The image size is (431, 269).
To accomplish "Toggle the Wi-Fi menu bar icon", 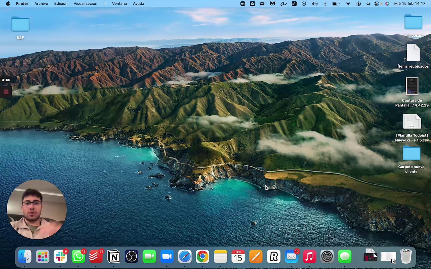I will click(x=348, y=4).
